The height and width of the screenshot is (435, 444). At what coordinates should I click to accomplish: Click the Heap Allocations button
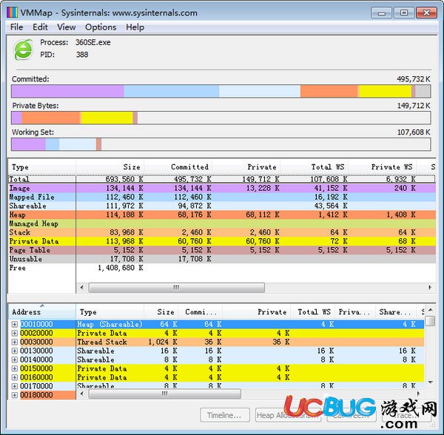[288, 415]
